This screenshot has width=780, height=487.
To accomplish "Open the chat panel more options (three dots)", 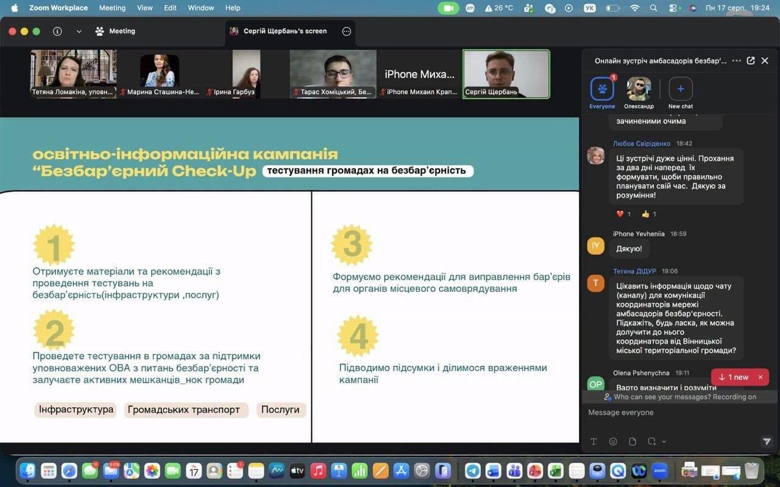I will click(737, 61).
